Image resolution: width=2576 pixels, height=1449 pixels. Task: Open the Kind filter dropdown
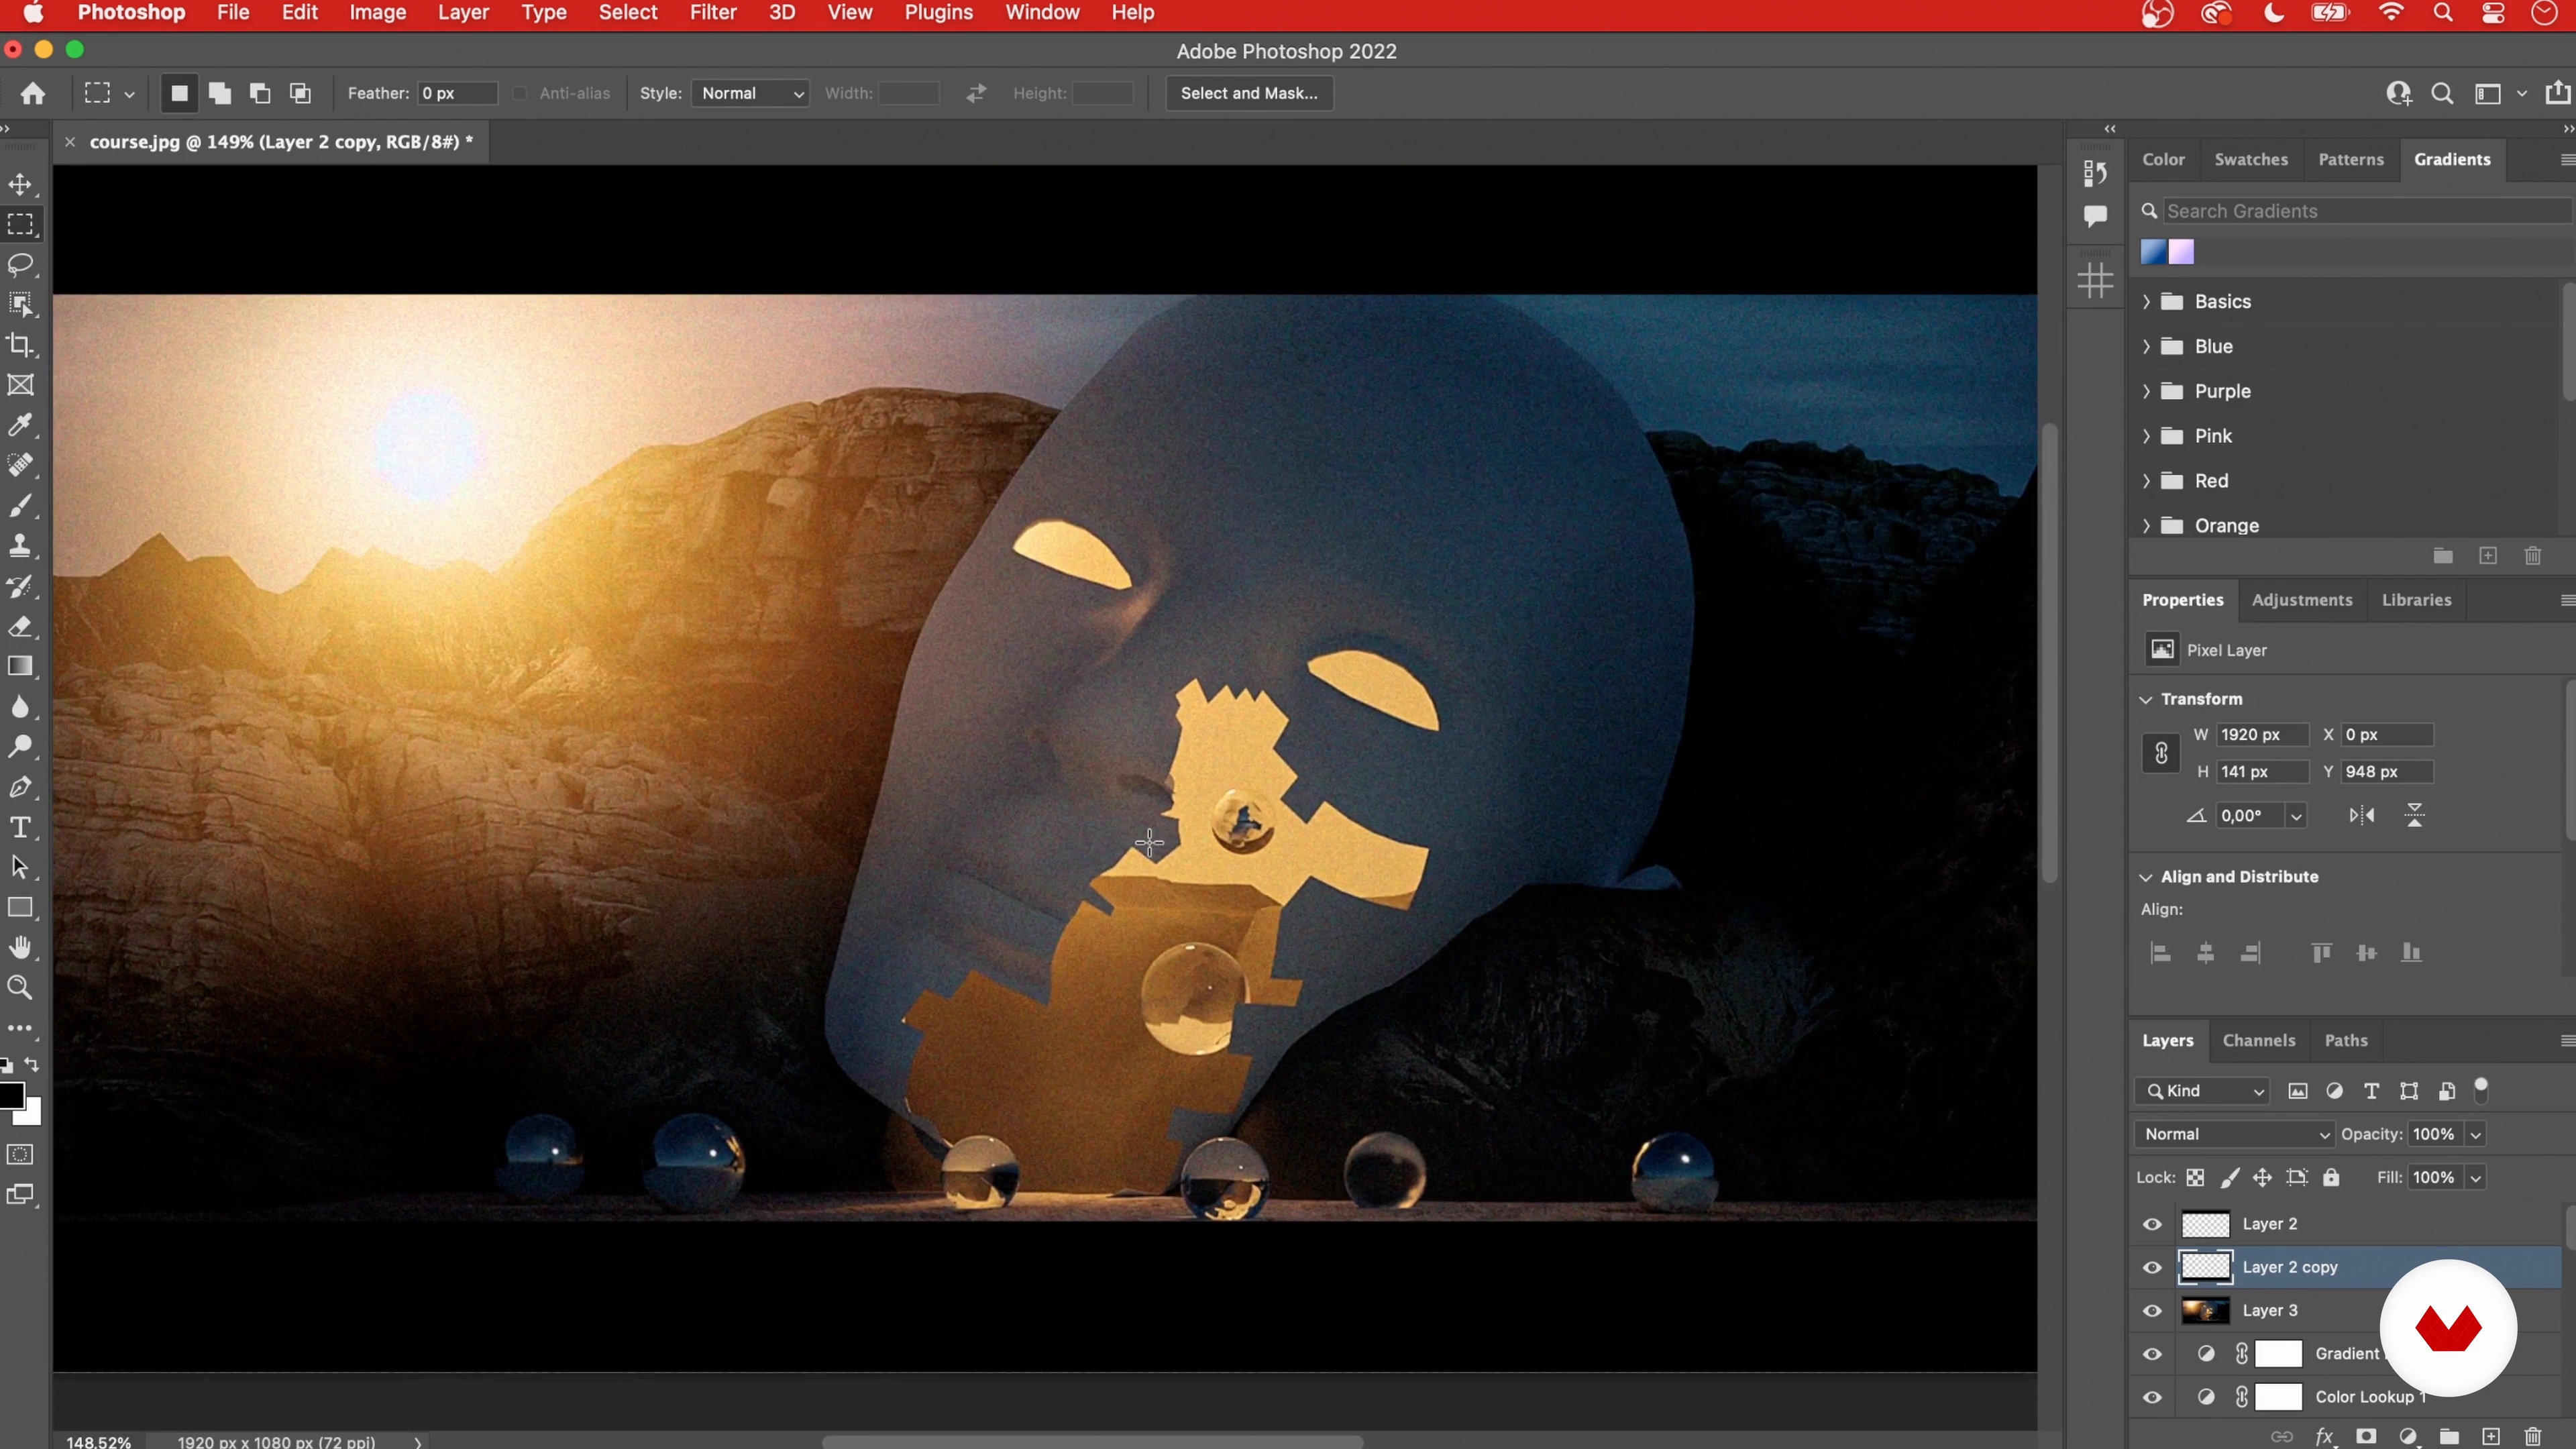(2203, 1091)
